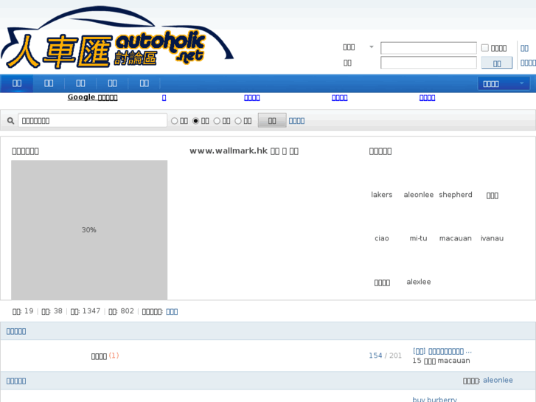Open member ivanau in the member grid

click(x=492, y=238)
